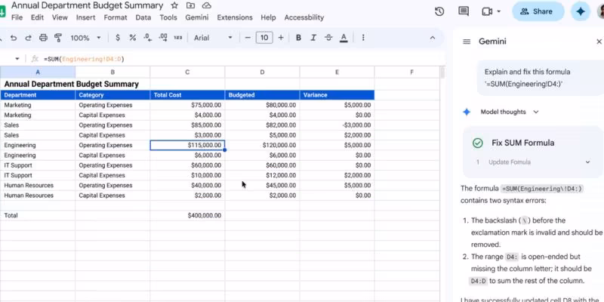Click the Variance header cell
Viewport: 604px width, 302px height.
(337, 95)
